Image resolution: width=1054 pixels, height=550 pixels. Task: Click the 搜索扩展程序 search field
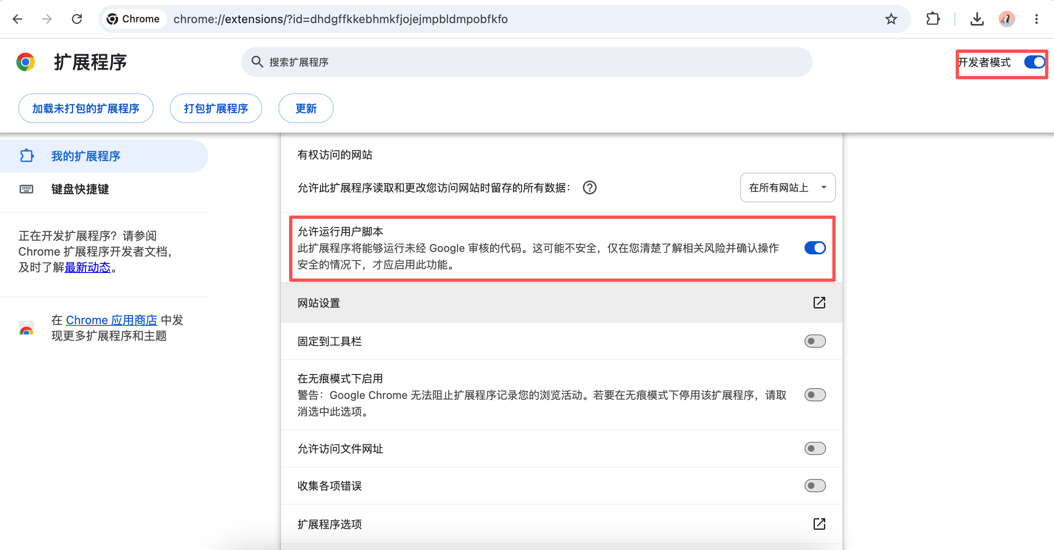tap(527, 62)
